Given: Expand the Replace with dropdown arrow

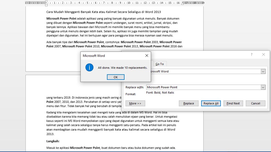Looking at the screenshot, I should (263, 87).
